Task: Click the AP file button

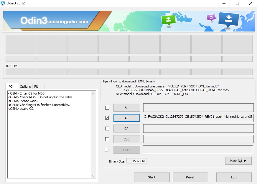Action: (126, 118)
